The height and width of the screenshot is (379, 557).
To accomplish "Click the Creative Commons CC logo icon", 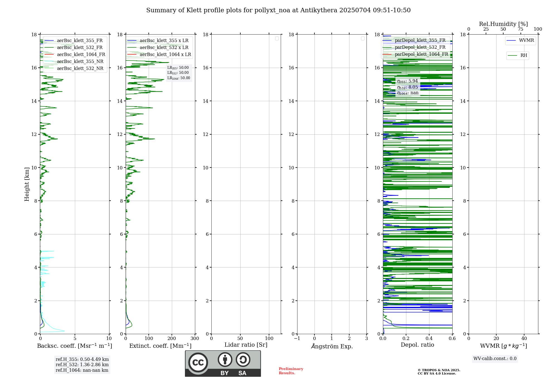I will click(198, 363).
